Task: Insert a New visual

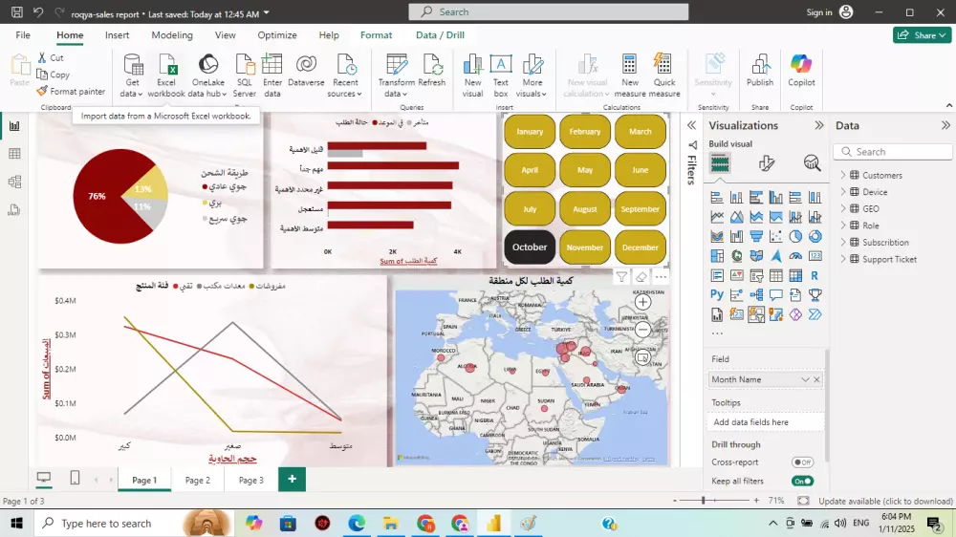Action: 472,75
